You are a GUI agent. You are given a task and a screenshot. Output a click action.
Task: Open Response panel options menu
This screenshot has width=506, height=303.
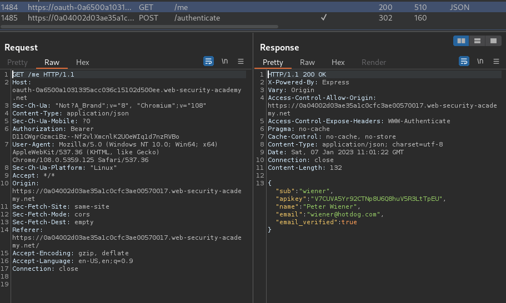click(x=497, y=61)
